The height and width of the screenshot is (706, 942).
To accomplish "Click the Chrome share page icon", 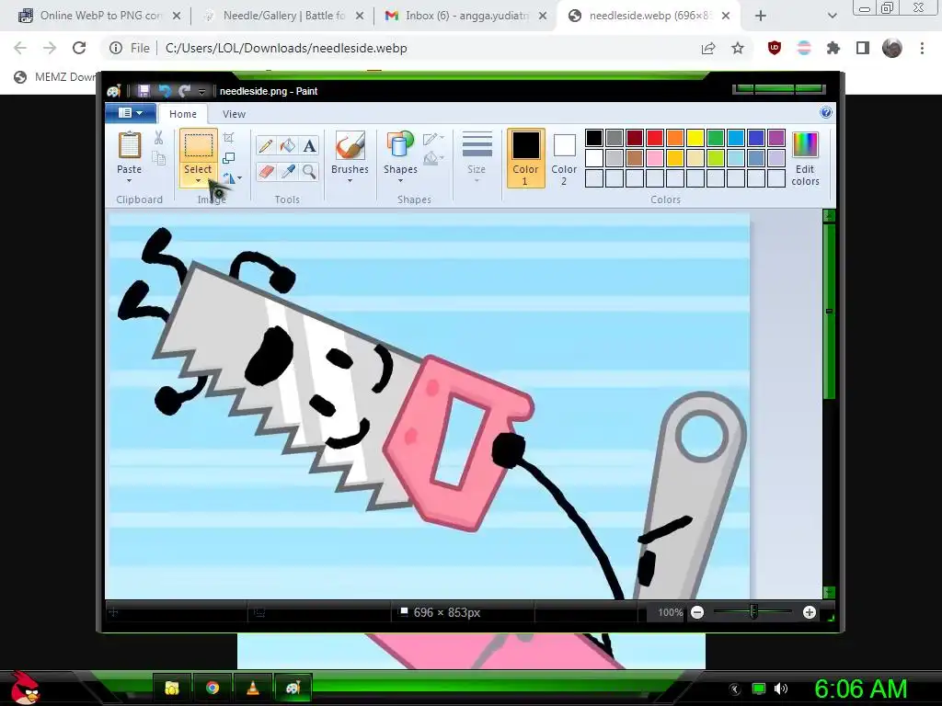I will (708, 48).
